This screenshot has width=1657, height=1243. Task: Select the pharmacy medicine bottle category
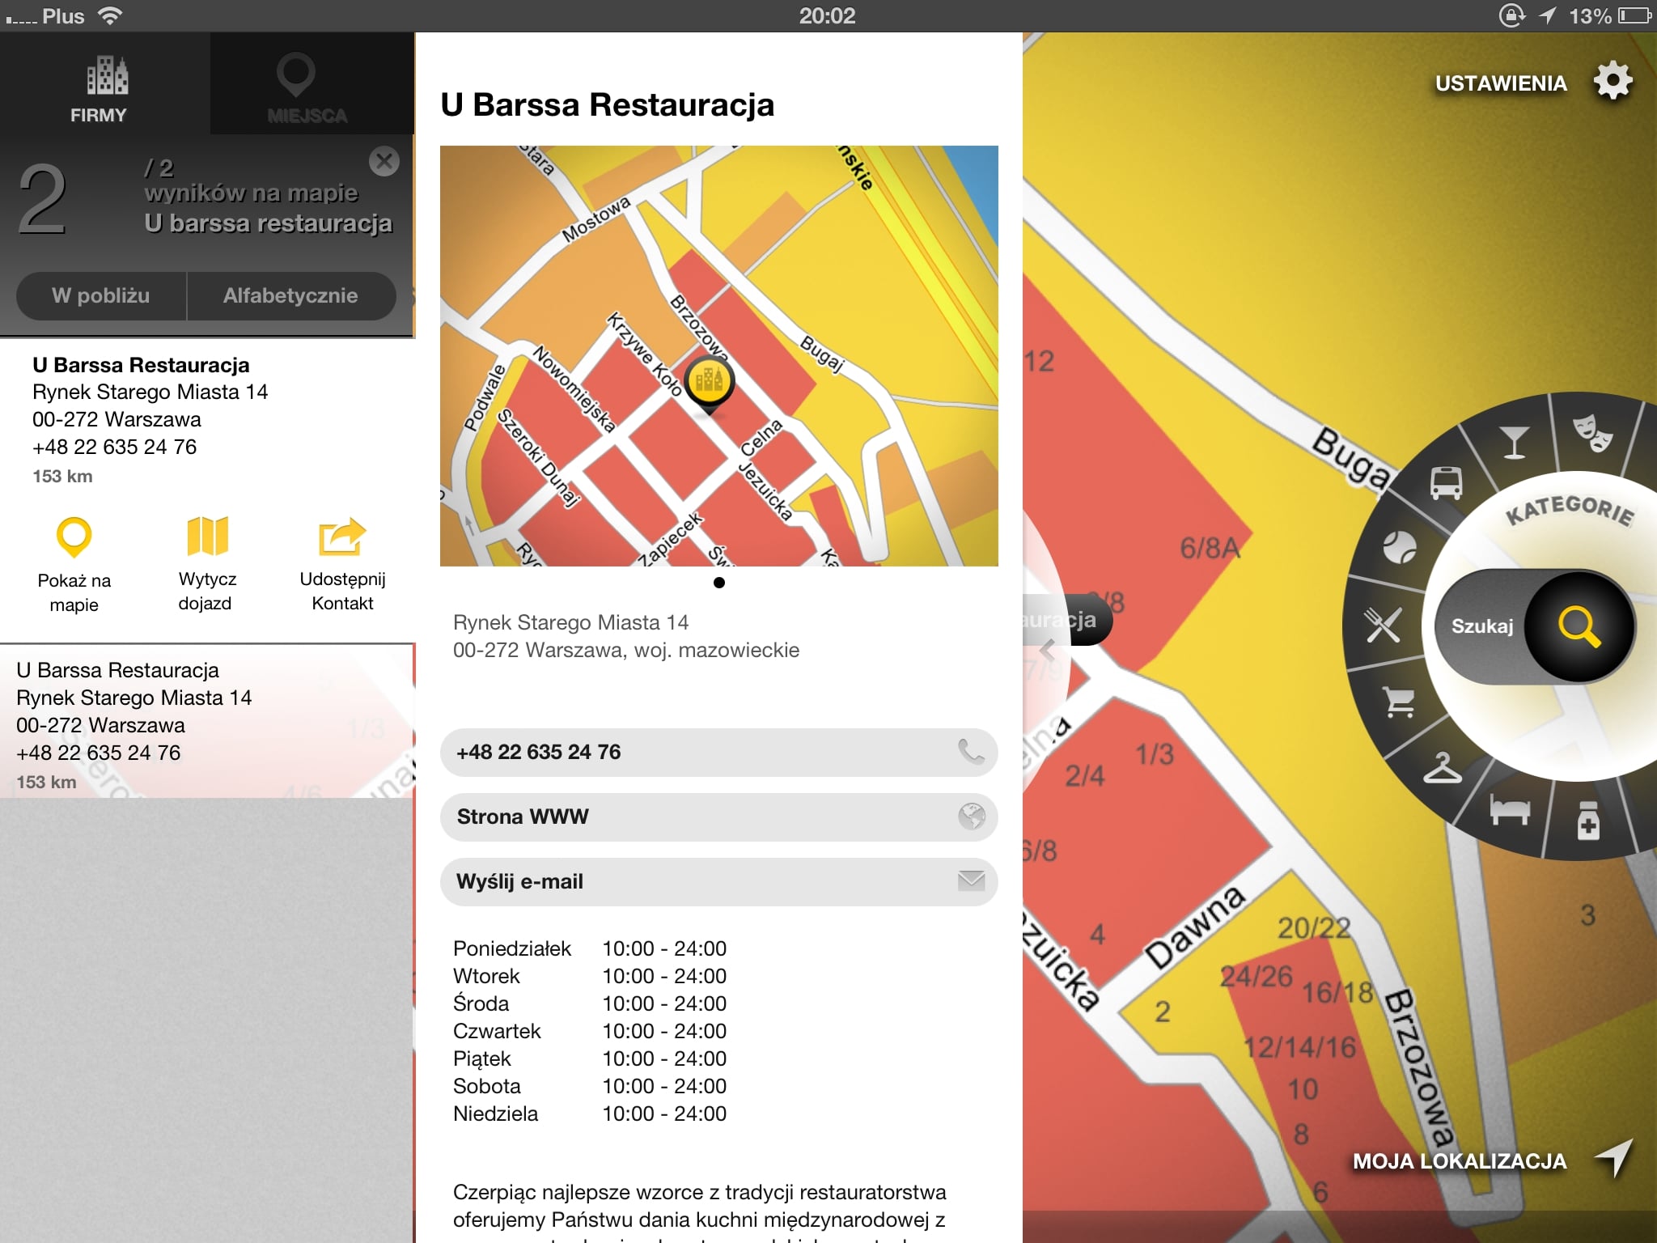pyautogui.click(x=1587, y=821)
